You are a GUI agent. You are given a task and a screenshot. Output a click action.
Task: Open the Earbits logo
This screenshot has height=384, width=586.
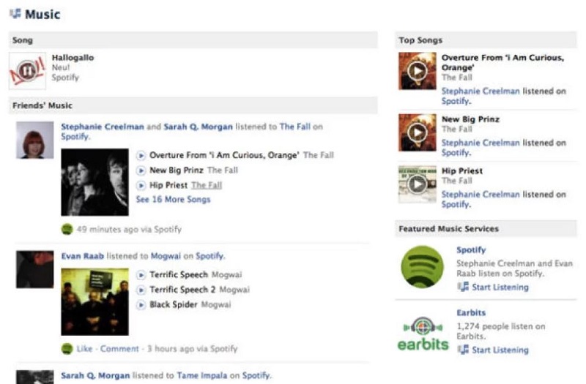(x=423, y=334)
